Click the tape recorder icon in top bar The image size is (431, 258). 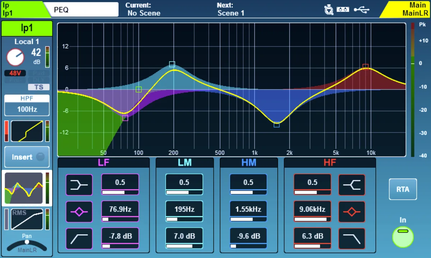(x=343, y=10)
